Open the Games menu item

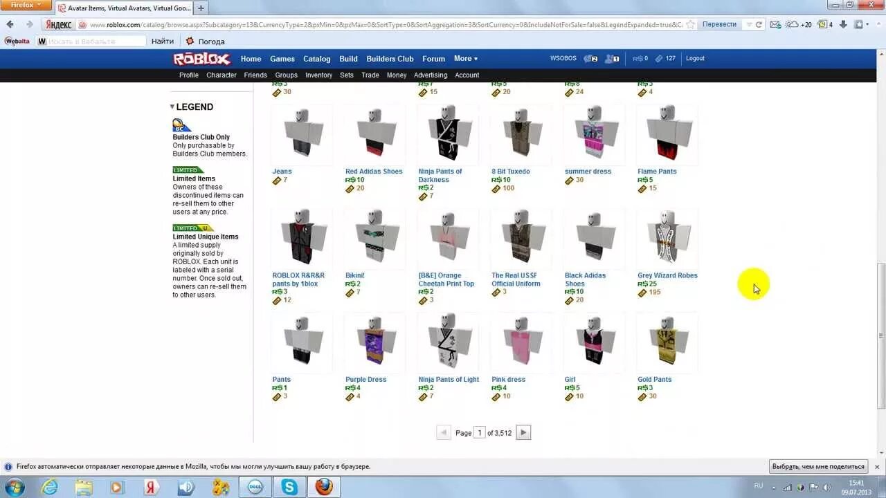click(282, 59)
